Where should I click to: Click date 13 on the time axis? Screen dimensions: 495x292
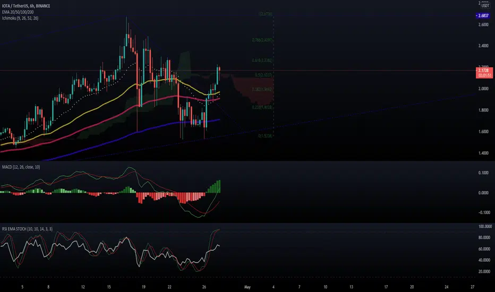[x=351, y=287]
